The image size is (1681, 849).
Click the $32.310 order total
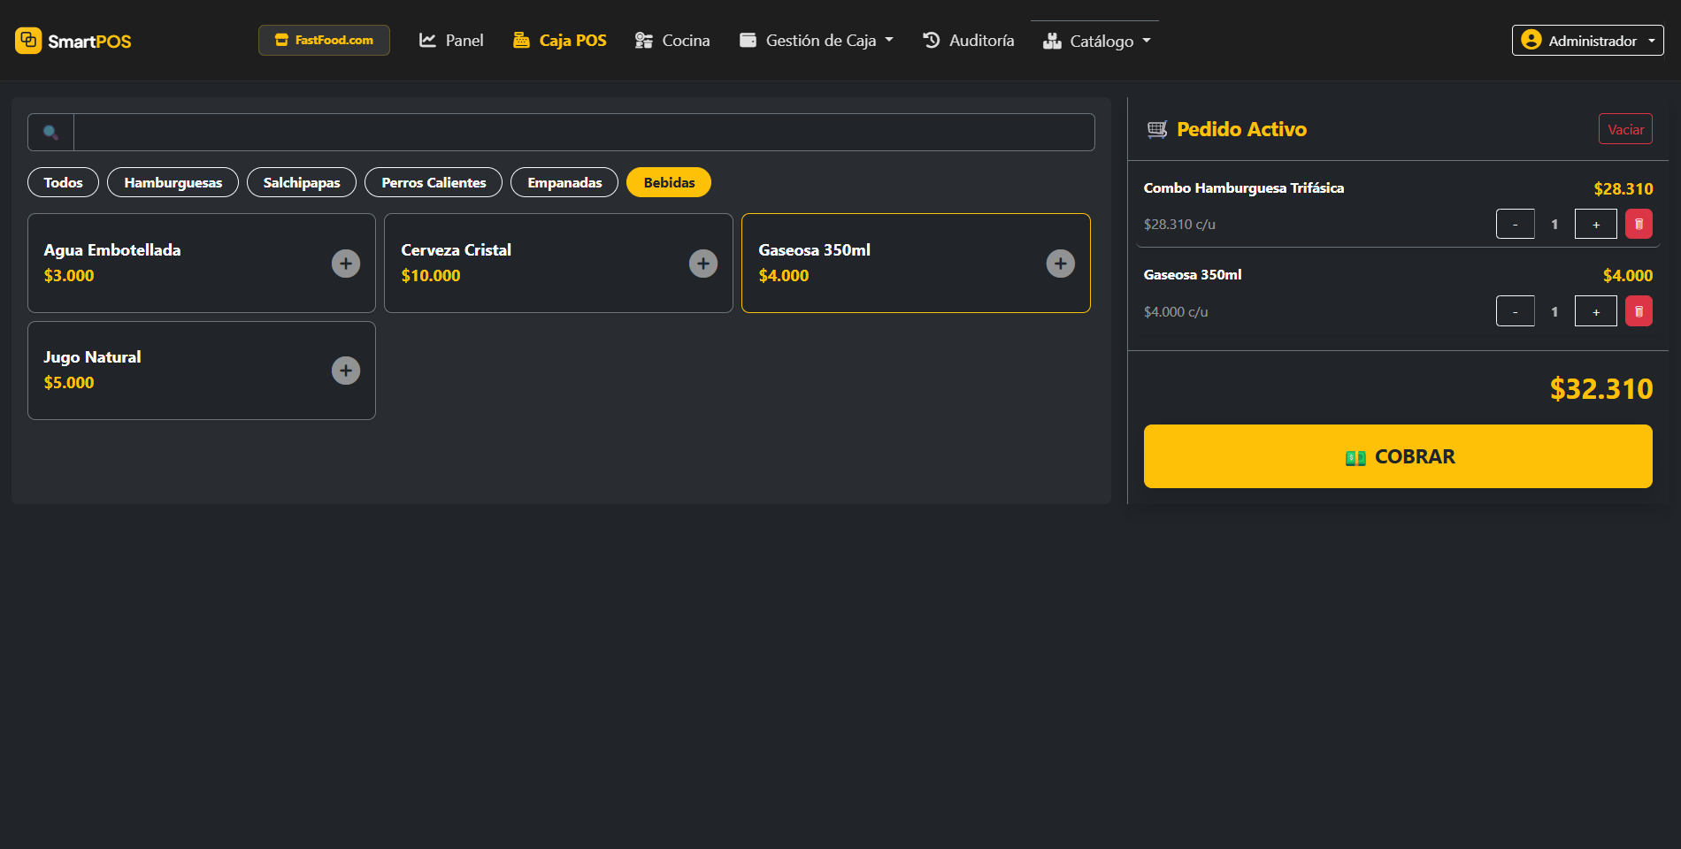click(x=1601, y=389)
